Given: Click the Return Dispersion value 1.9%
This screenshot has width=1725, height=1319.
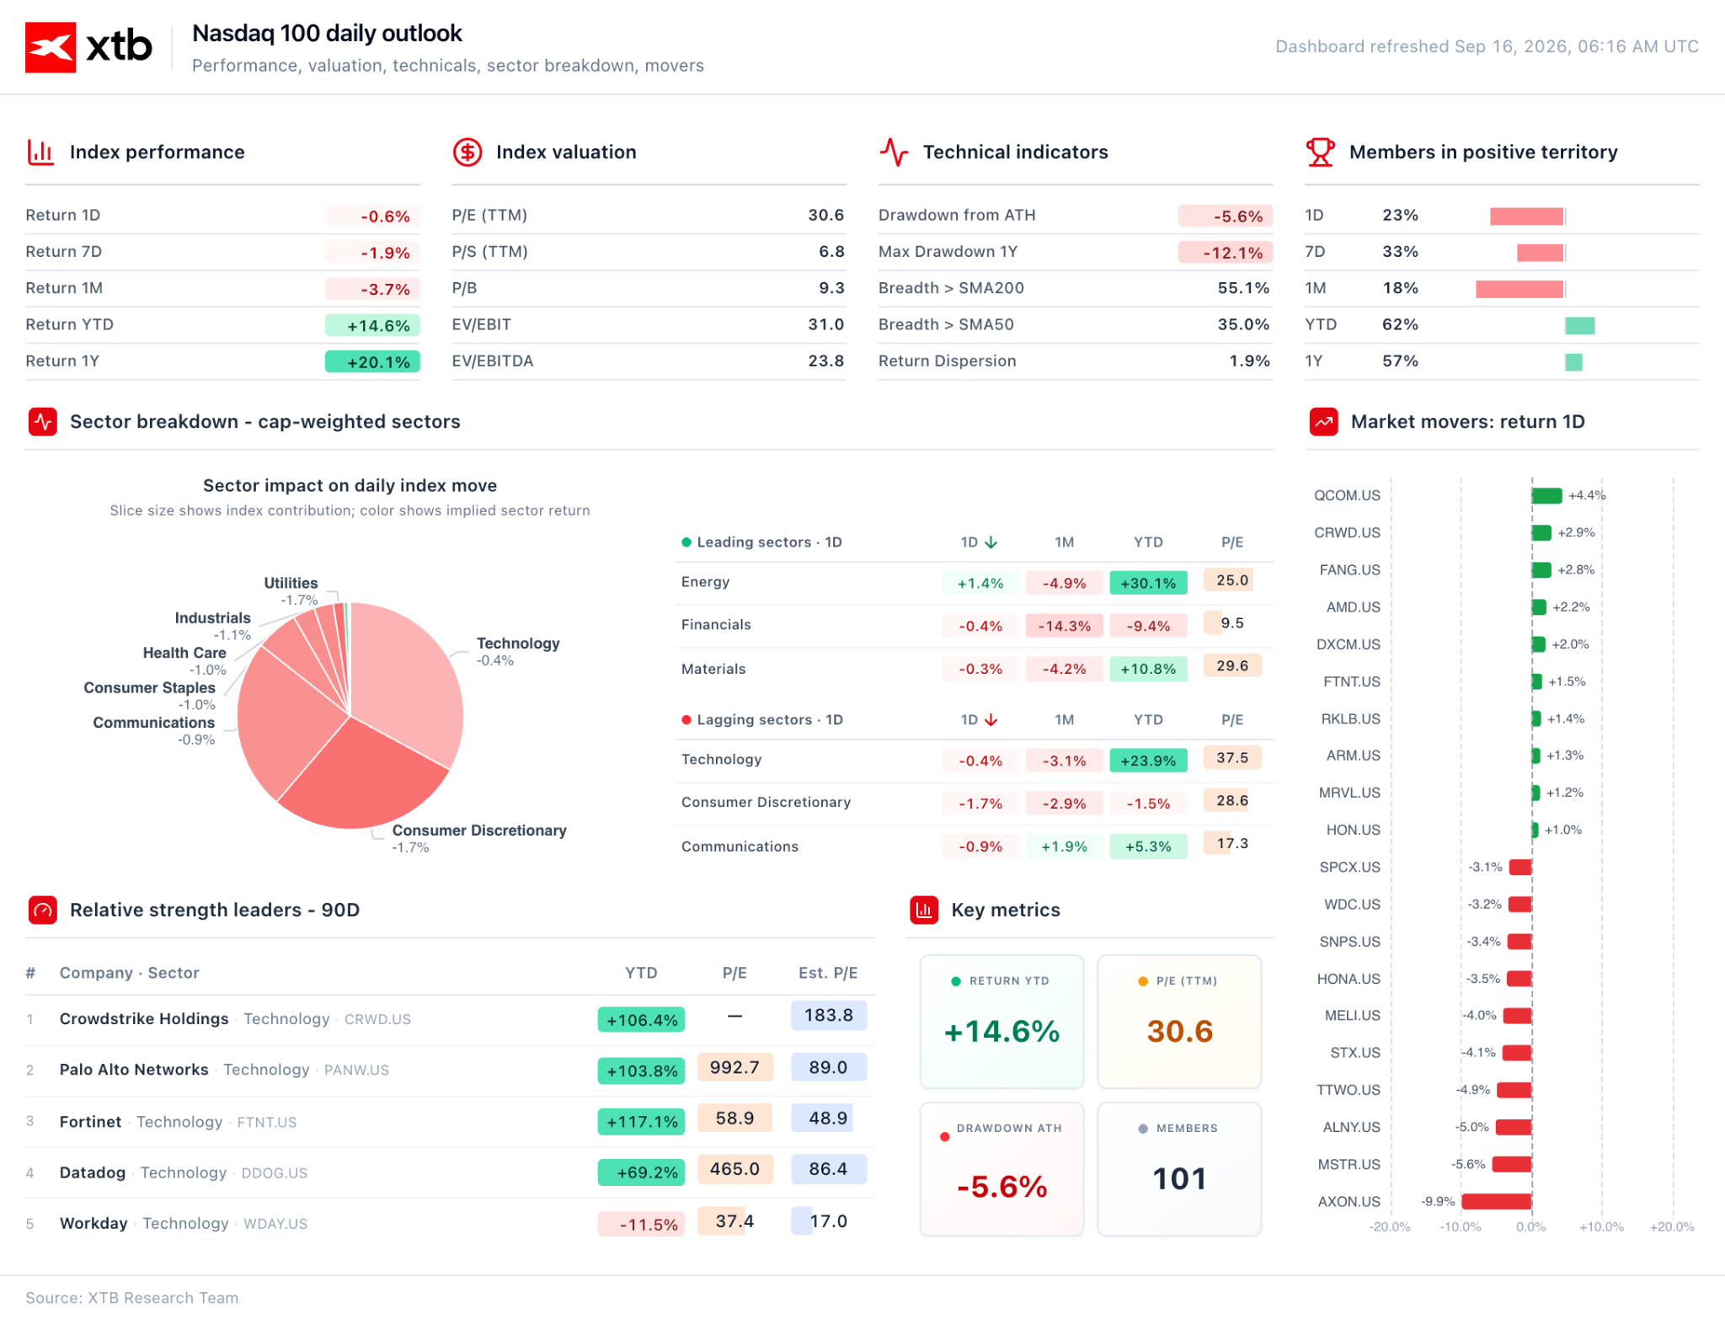Looking at the screenshot, I should [x=1249, y=361].
